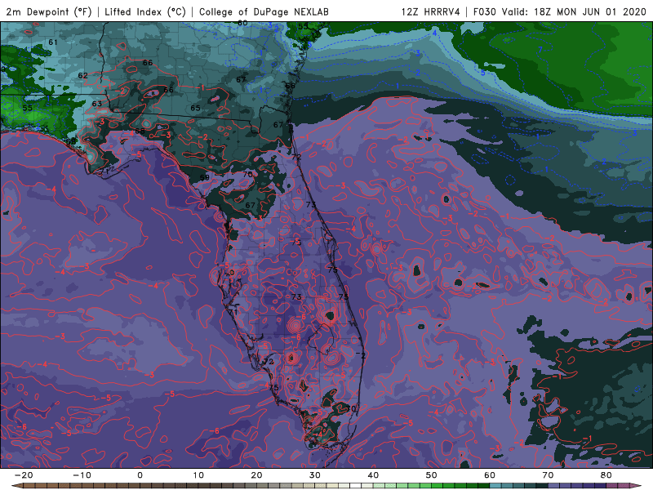
Task: Click the -20 label on the color scale
Action: [24, 475]
